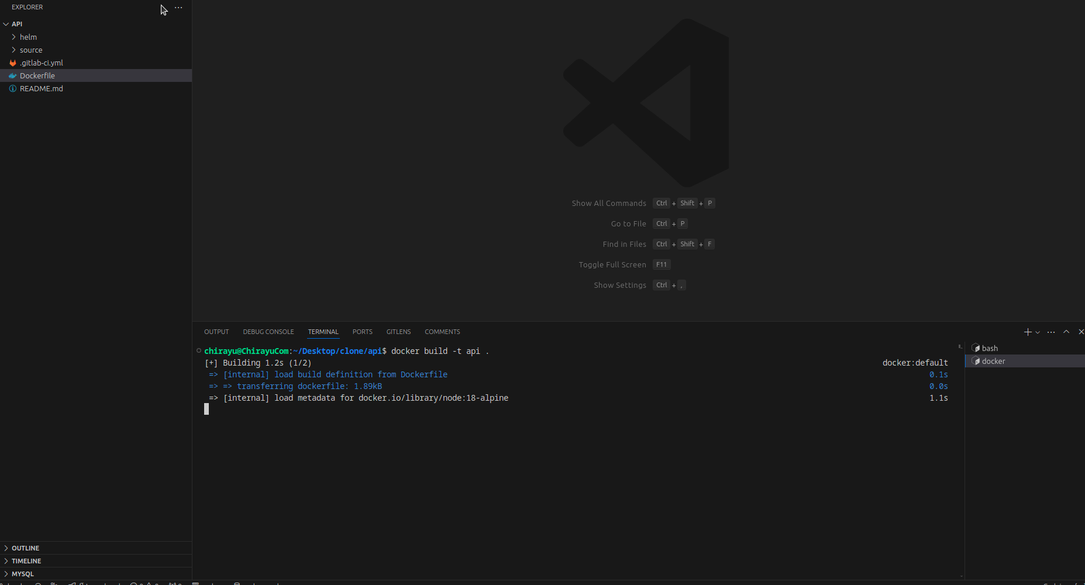Click the 'node:18-alpine' metadata line
Viewport: 1085px width, 585px height.
pyautogui.click(x=359, y=398)
